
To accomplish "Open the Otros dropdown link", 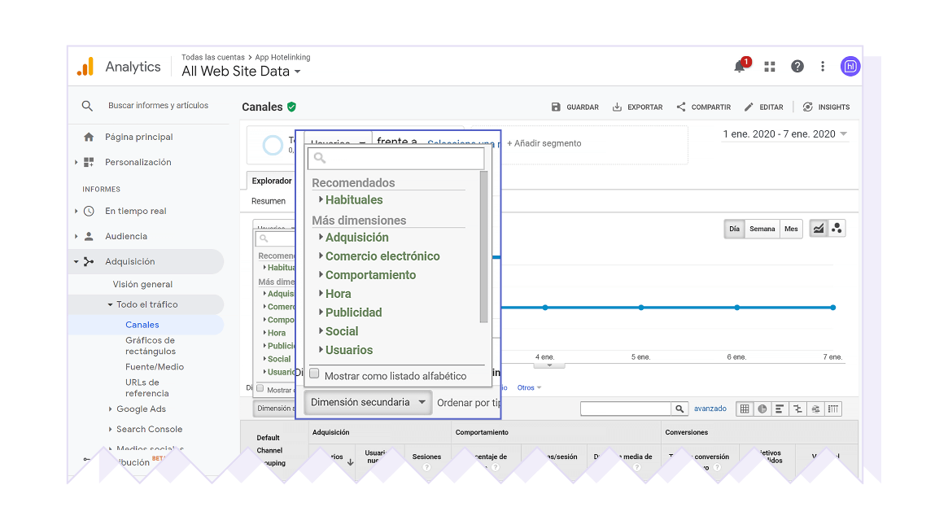I will point(529,388).
